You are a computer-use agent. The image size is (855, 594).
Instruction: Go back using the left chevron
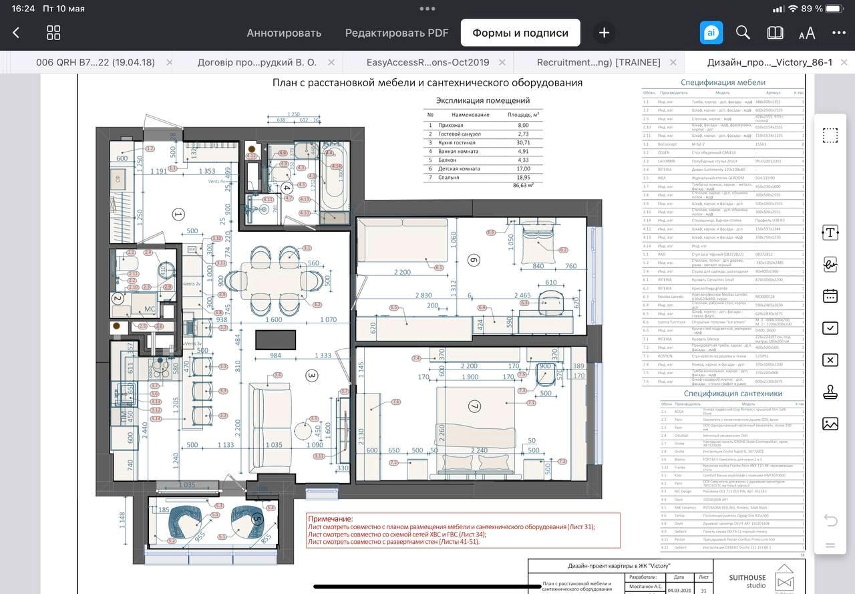(x=16, y=33)
